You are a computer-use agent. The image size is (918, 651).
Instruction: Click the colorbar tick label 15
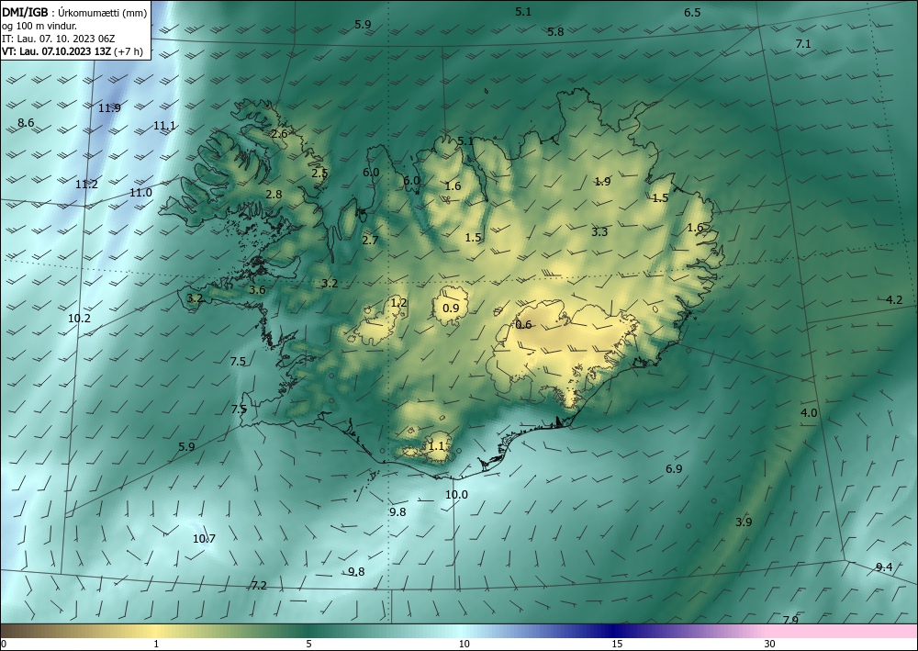(x=617, y=645)
